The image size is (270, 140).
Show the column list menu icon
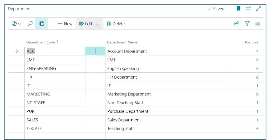(258, 24)
